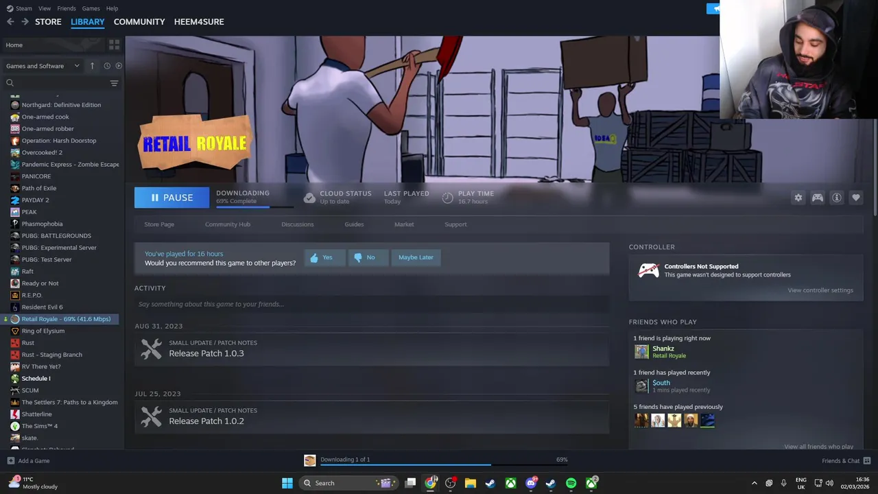Open Spotify from the taskbar
Viewport: 878px width, 494px height.
pyautogui.click(x=571, y=483)
